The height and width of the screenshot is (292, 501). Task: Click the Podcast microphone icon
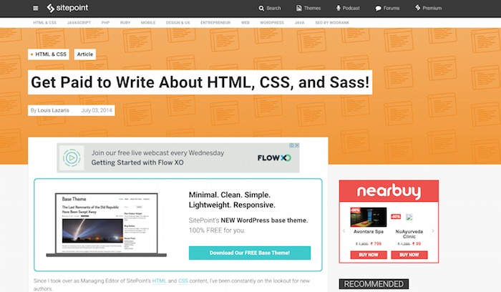pyautogui.click(x=338, y=8)
